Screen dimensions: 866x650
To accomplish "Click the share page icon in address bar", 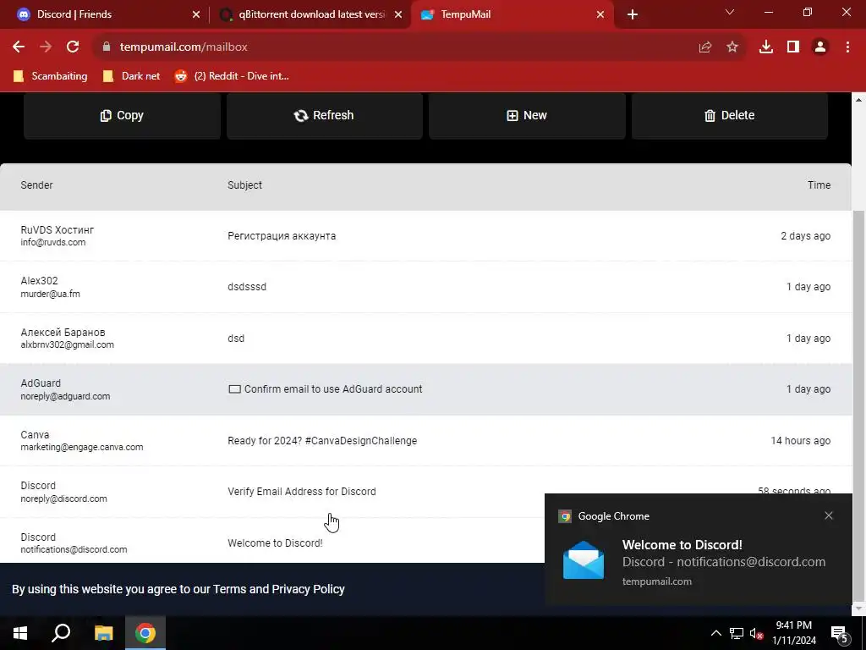I will tap(705, 47).
